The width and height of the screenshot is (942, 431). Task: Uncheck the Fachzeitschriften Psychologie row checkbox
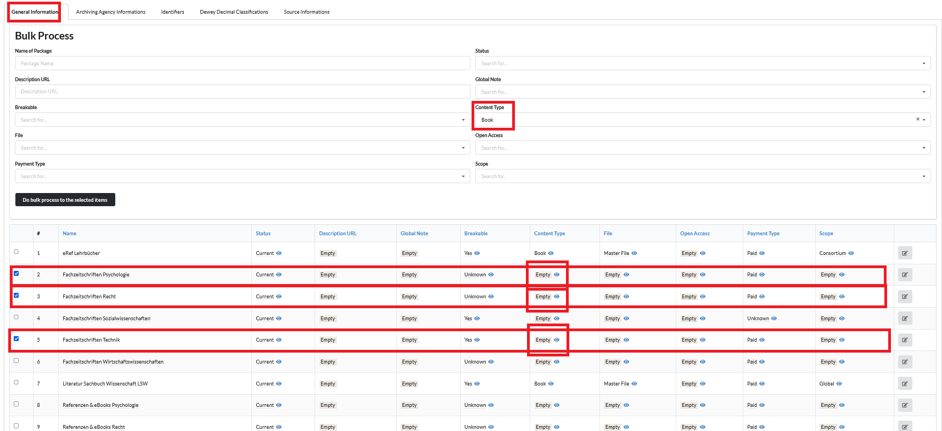click(16, 274)
